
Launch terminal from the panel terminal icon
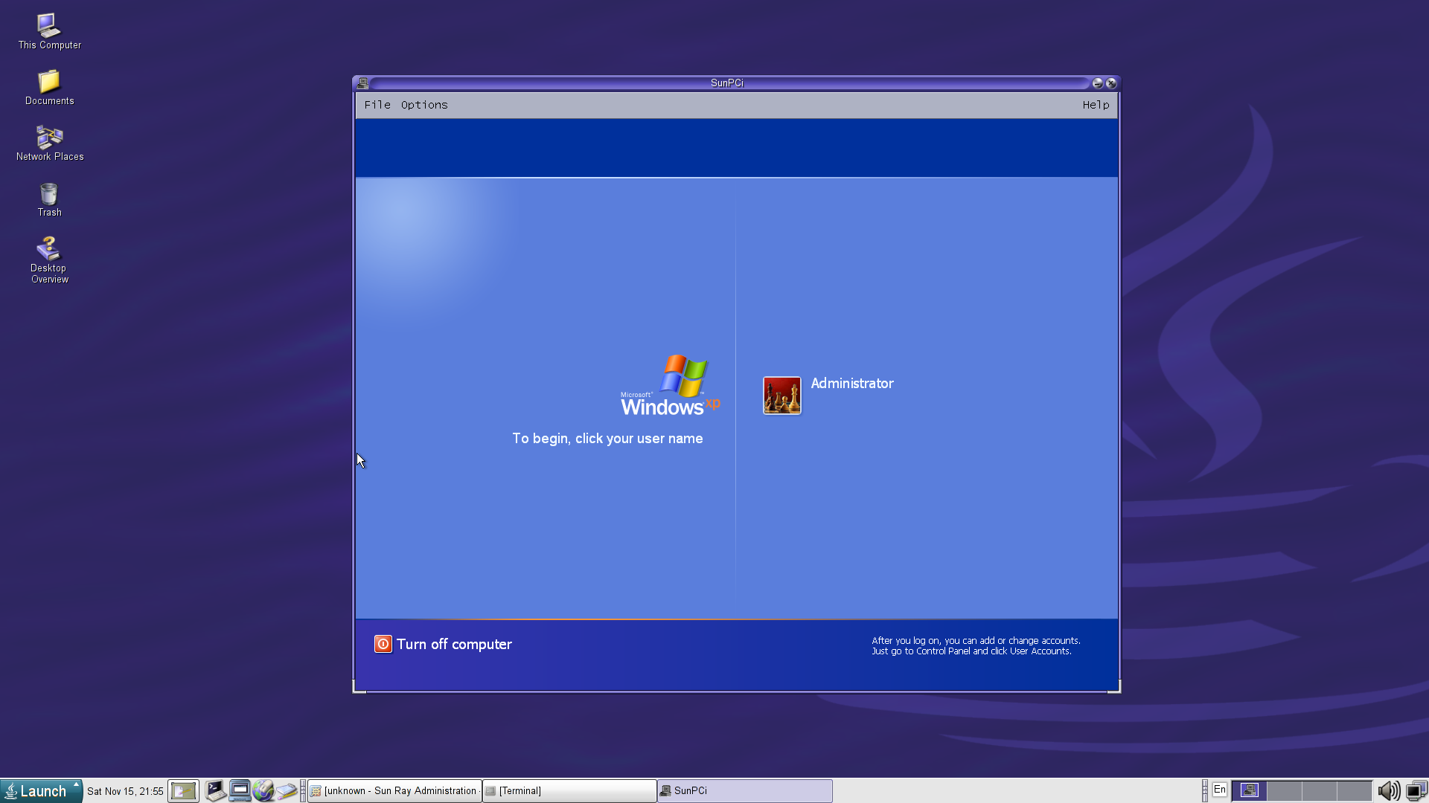[215, 790]
